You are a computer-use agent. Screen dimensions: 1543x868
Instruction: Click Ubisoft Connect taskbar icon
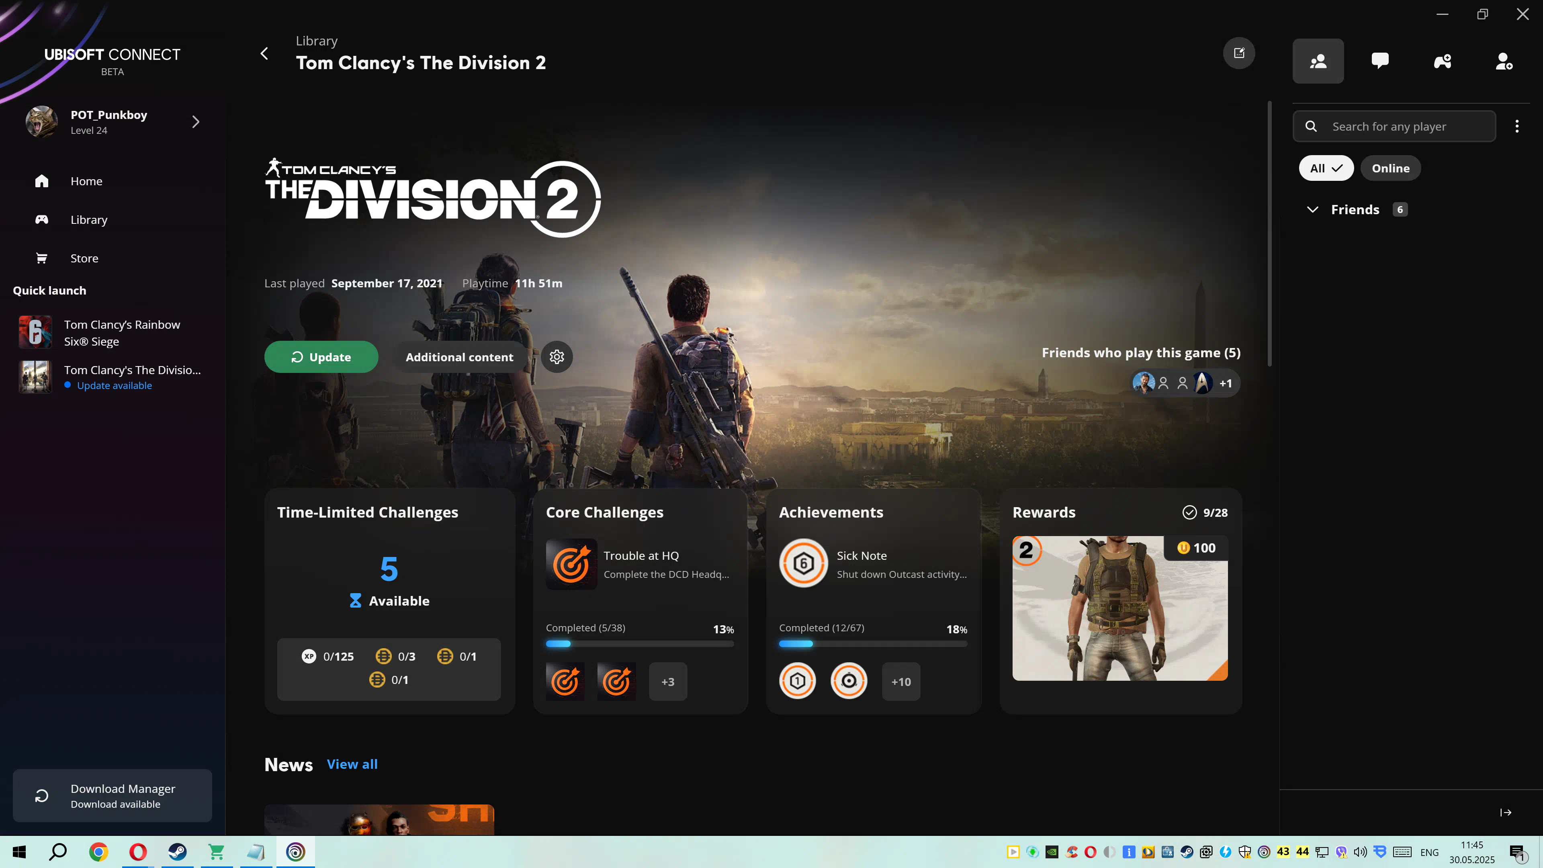[x=295, y=852]
